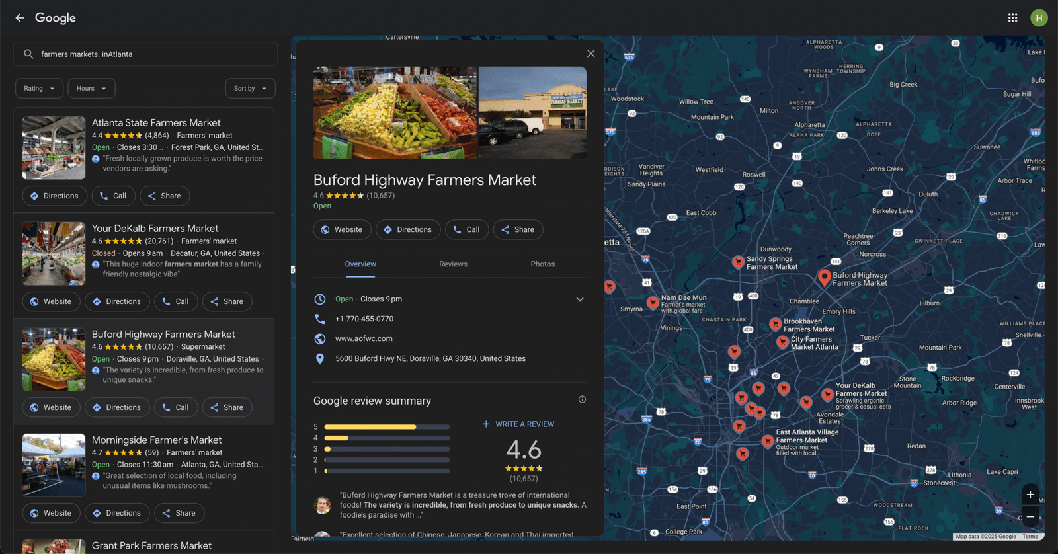Click WRITE A REVIEW
1058x554 pixels.
(x=518, y=424)
